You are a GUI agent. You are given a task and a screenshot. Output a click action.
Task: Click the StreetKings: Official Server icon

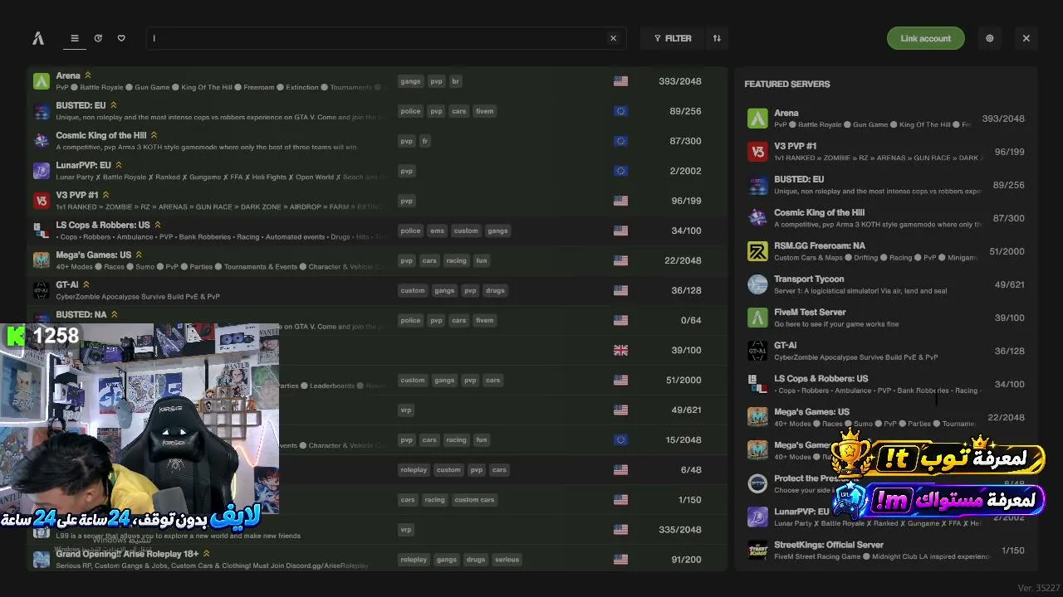757,550
